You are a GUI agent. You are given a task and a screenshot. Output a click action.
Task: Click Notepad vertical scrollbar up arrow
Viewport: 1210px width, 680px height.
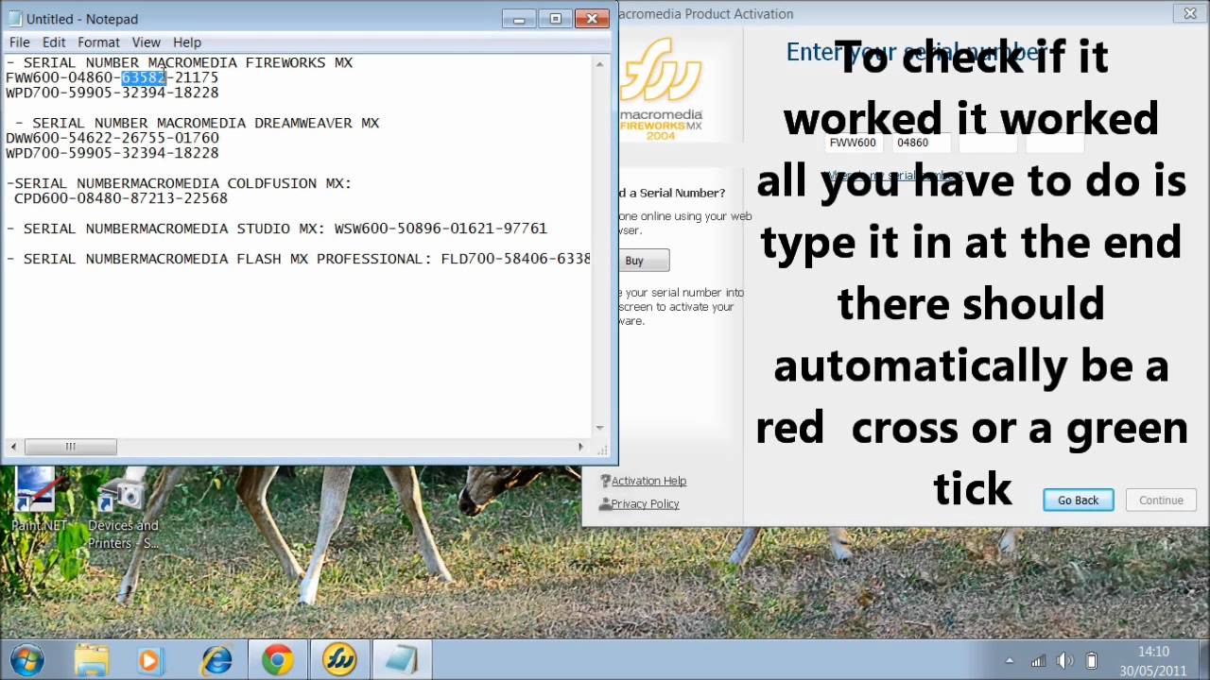pos(599,64)
